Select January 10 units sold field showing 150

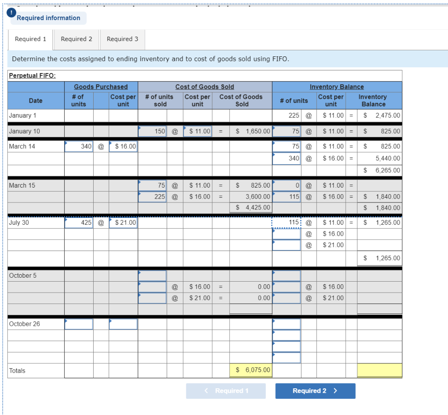coord(152,131)
